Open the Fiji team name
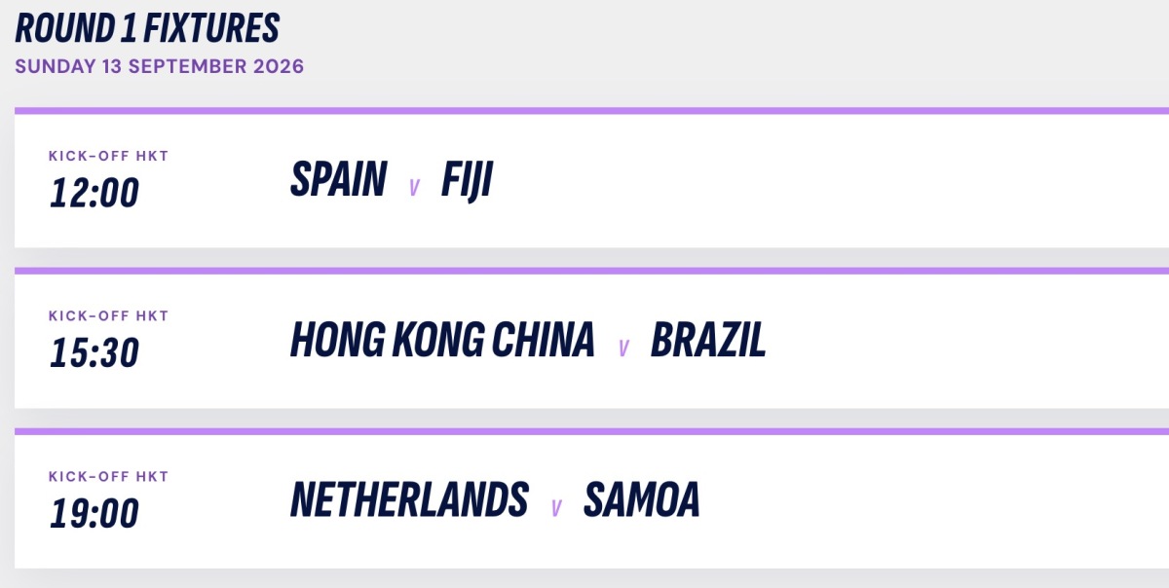This screenshot has width=1169, height=588. 467,180
